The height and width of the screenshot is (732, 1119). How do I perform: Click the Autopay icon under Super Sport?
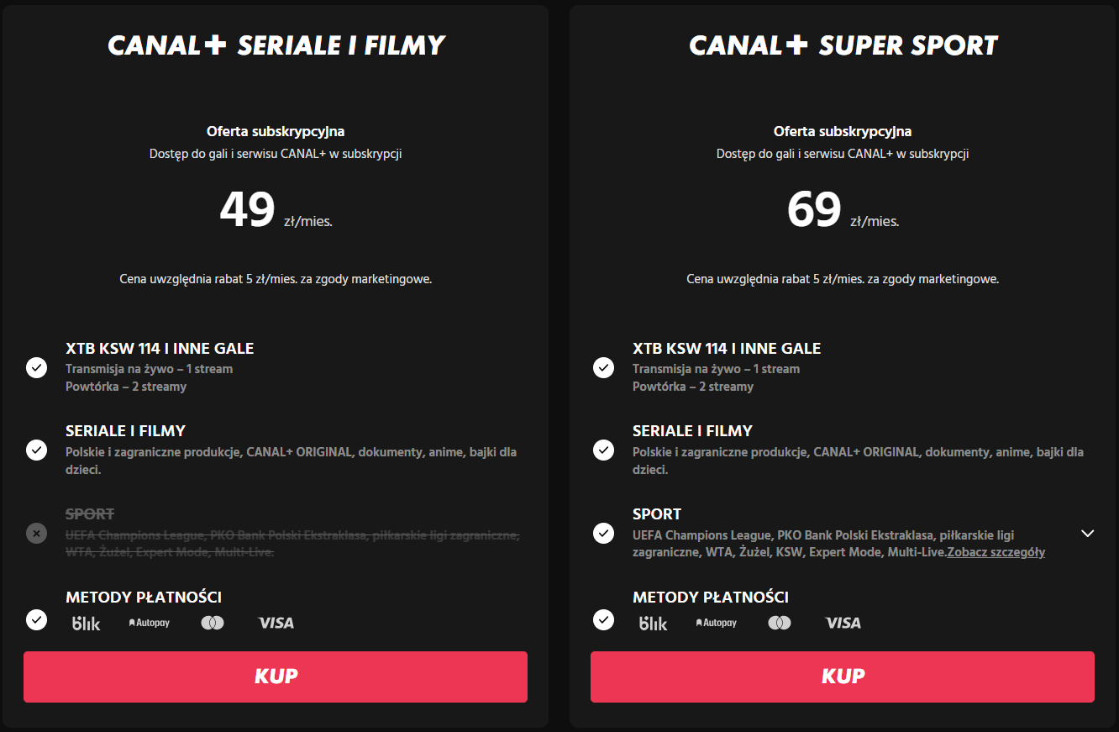[x=716, y=622]
